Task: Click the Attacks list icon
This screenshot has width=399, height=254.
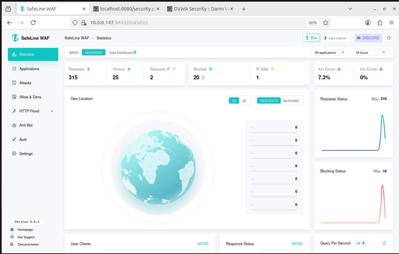Action: click(x=14, y=83)
